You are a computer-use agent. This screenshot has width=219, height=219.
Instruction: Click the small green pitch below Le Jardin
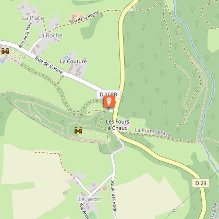click(x=91, y=215)
